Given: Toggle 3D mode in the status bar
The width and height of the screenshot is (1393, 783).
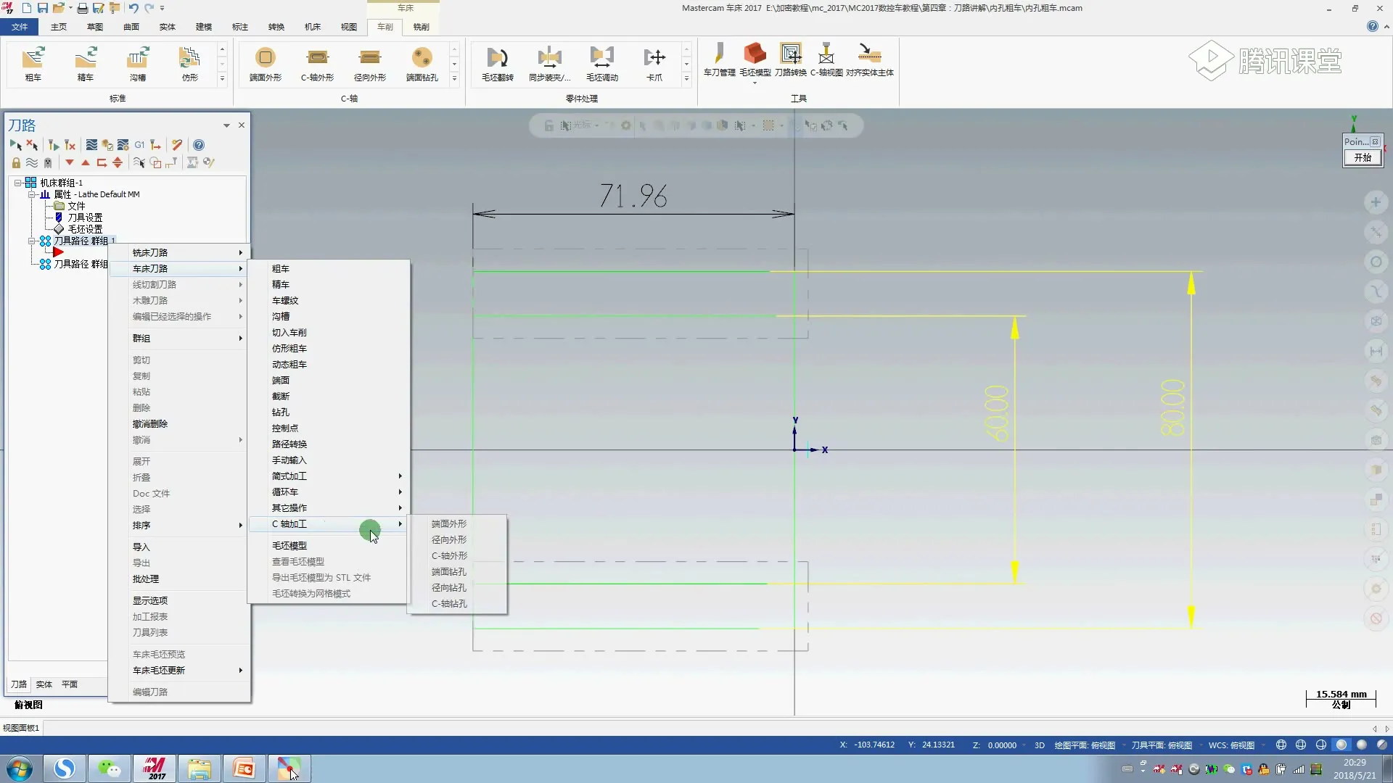Looking at the screenshot, I should (x=1039, y=745).
